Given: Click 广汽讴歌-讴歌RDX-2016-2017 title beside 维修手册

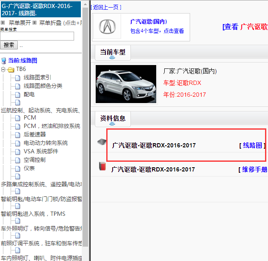Looking at the screenshot, I should pos(153,169).
